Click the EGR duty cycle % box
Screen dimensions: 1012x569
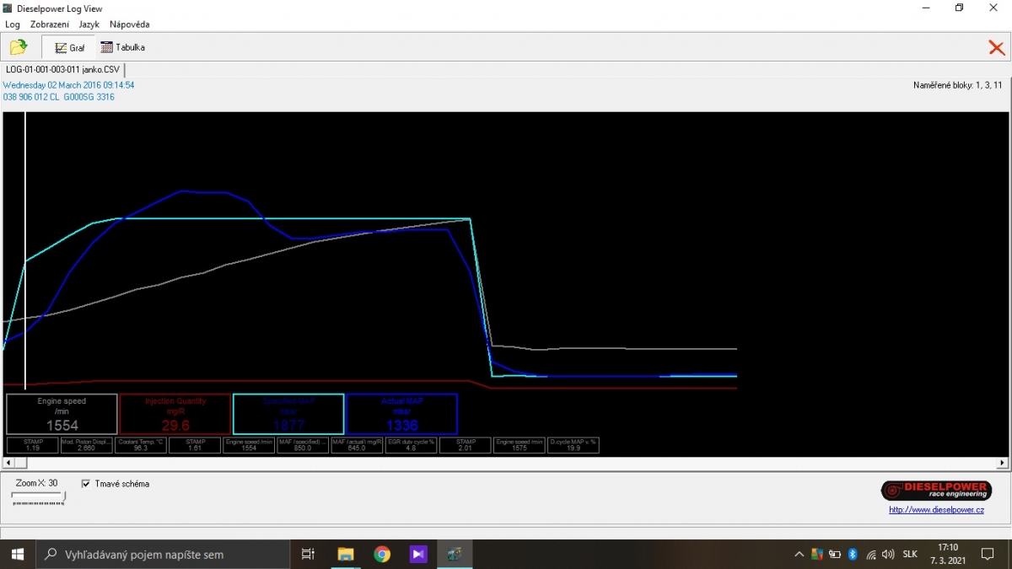(x=411, y=445)
